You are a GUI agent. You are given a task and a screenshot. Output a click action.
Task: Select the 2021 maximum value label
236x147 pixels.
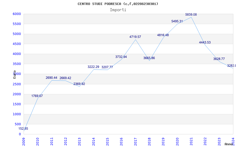coord(191,14)
